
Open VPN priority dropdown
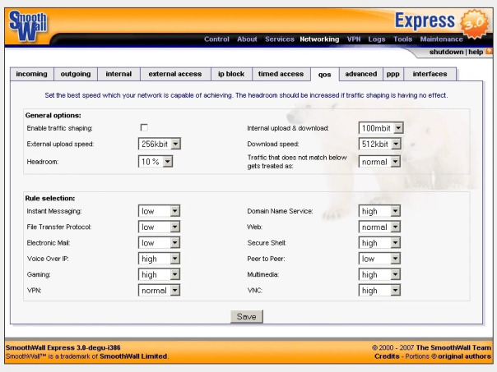159,290
